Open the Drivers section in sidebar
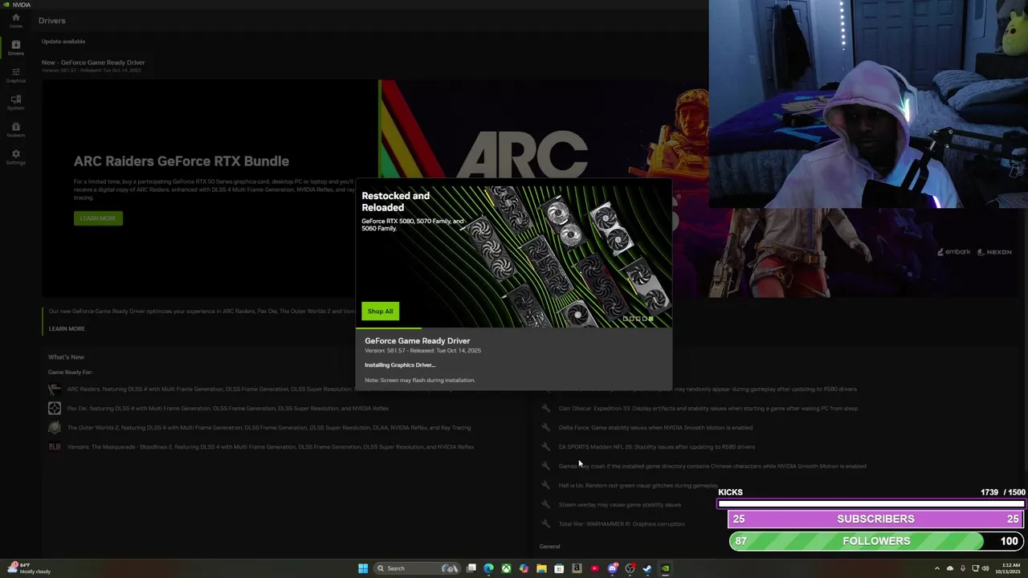The image size is (1028, 578). (15, 47)
